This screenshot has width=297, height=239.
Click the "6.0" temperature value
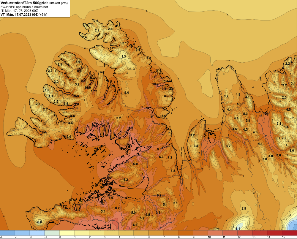coord(135,164)
